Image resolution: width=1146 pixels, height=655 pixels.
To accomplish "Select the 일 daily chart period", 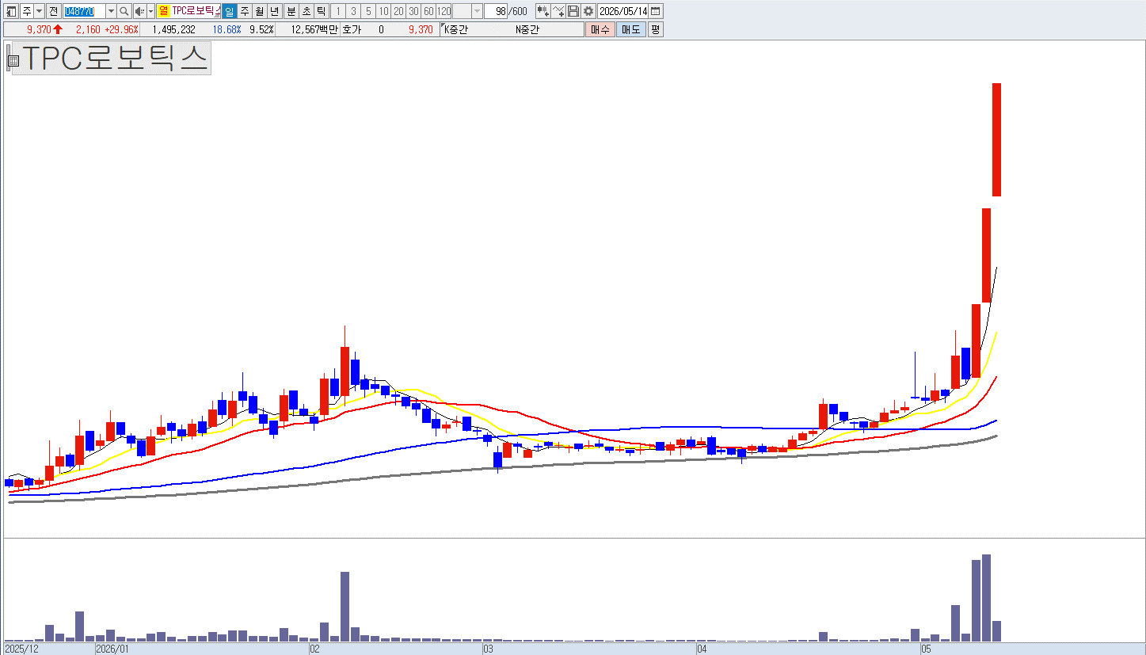I will click(x=229, y=11).
